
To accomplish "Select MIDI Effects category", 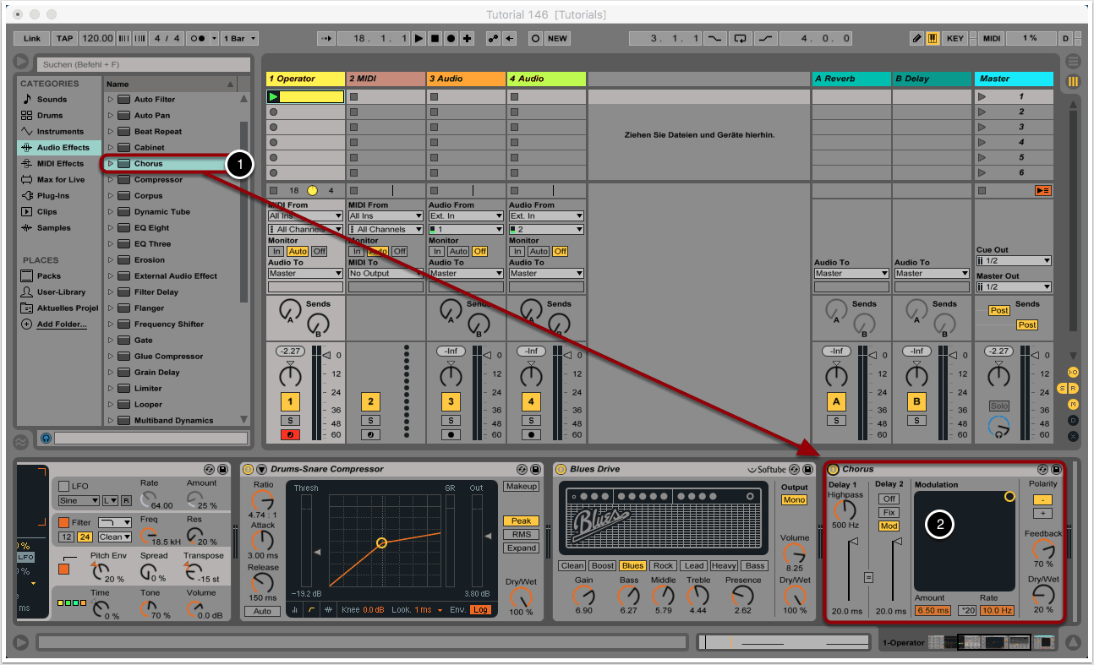I will click(59, 164).
